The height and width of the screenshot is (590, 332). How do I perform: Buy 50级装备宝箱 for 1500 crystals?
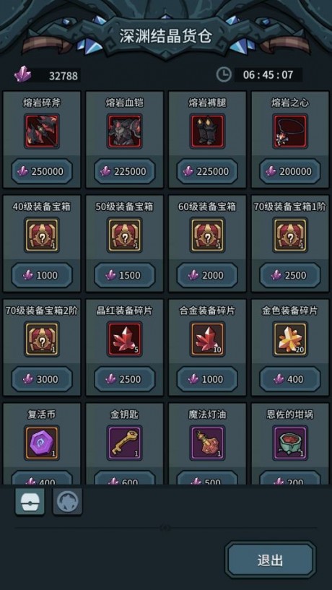click(x=124, y=275)
